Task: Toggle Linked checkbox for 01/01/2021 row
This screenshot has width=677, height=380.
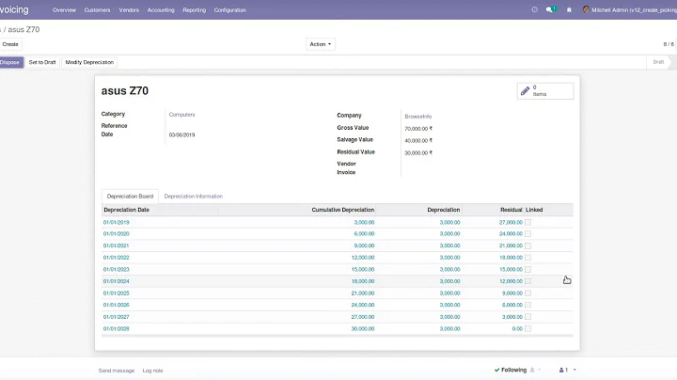Action: pos(528,245)
